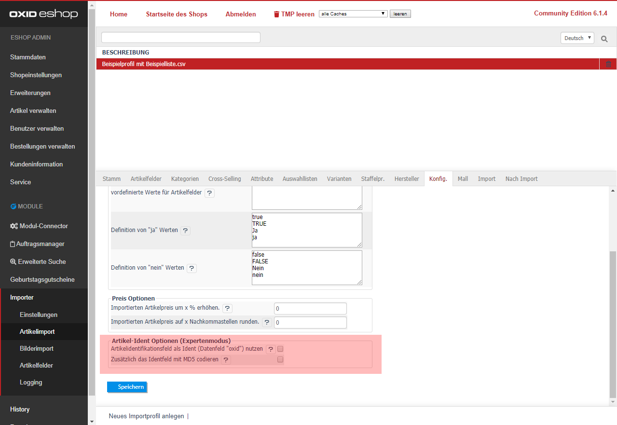Expand the Stammdaten sidebar menu
The image size is (617, 425).
click(x=28, y=57)
